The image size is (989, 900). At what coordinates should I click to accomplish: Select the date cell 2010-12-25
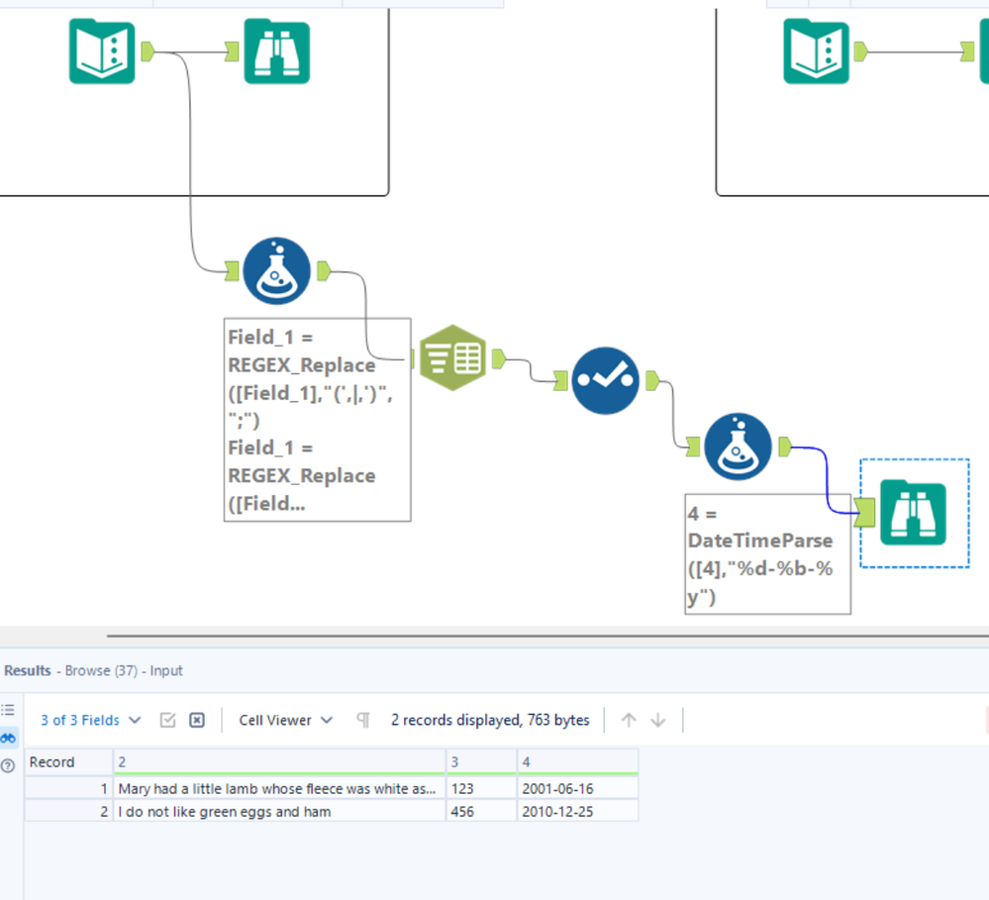(x=578, y=811)
